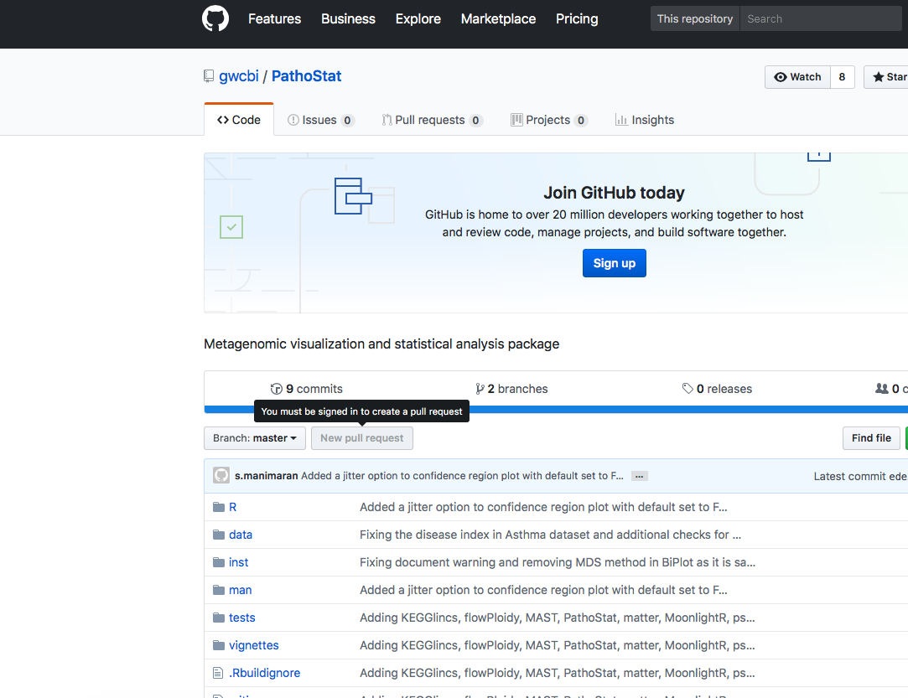This screenshot has height=698, width=908.
Task: Click the tests folder icon
Action: click(219, 618)
